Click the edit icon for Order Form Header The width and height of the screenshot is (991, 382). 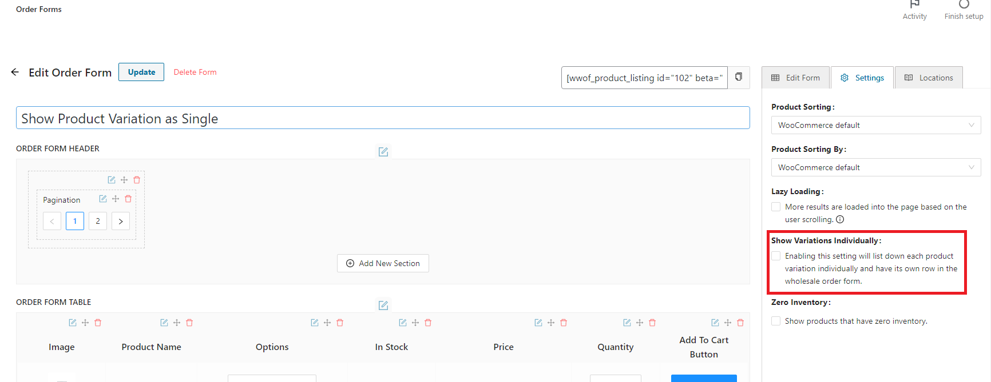pos(383,152)
